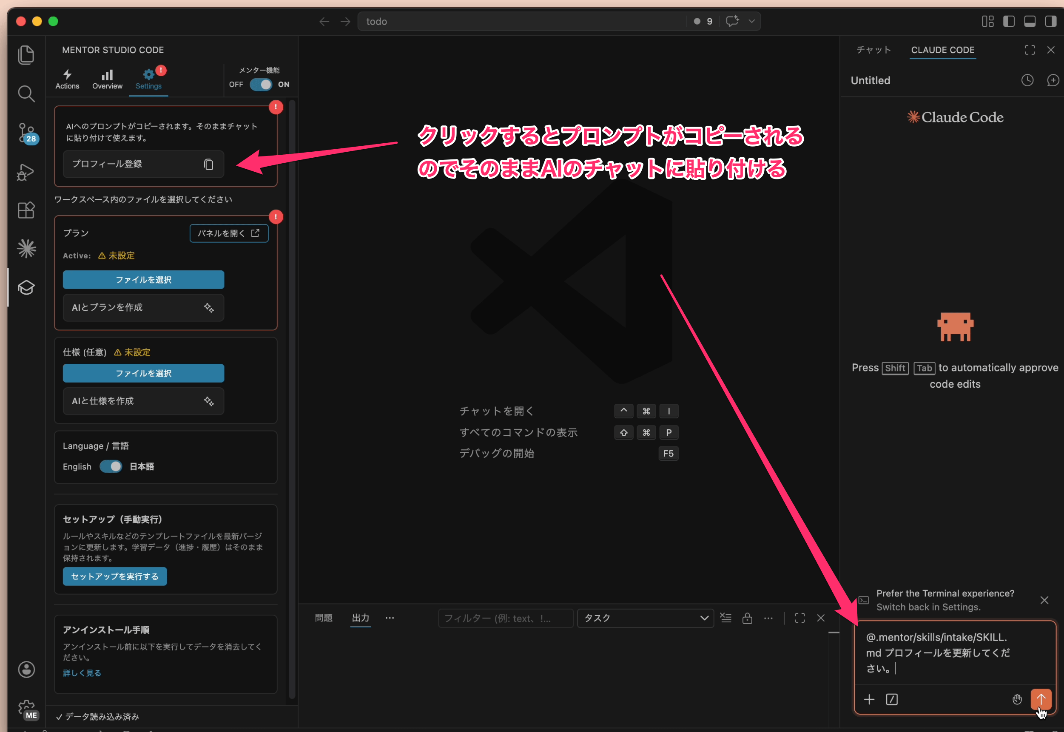This screenshot has width=1064, height=732.
Task: Open slash commands icon in chat input
Action: click(x=891, y=699)
